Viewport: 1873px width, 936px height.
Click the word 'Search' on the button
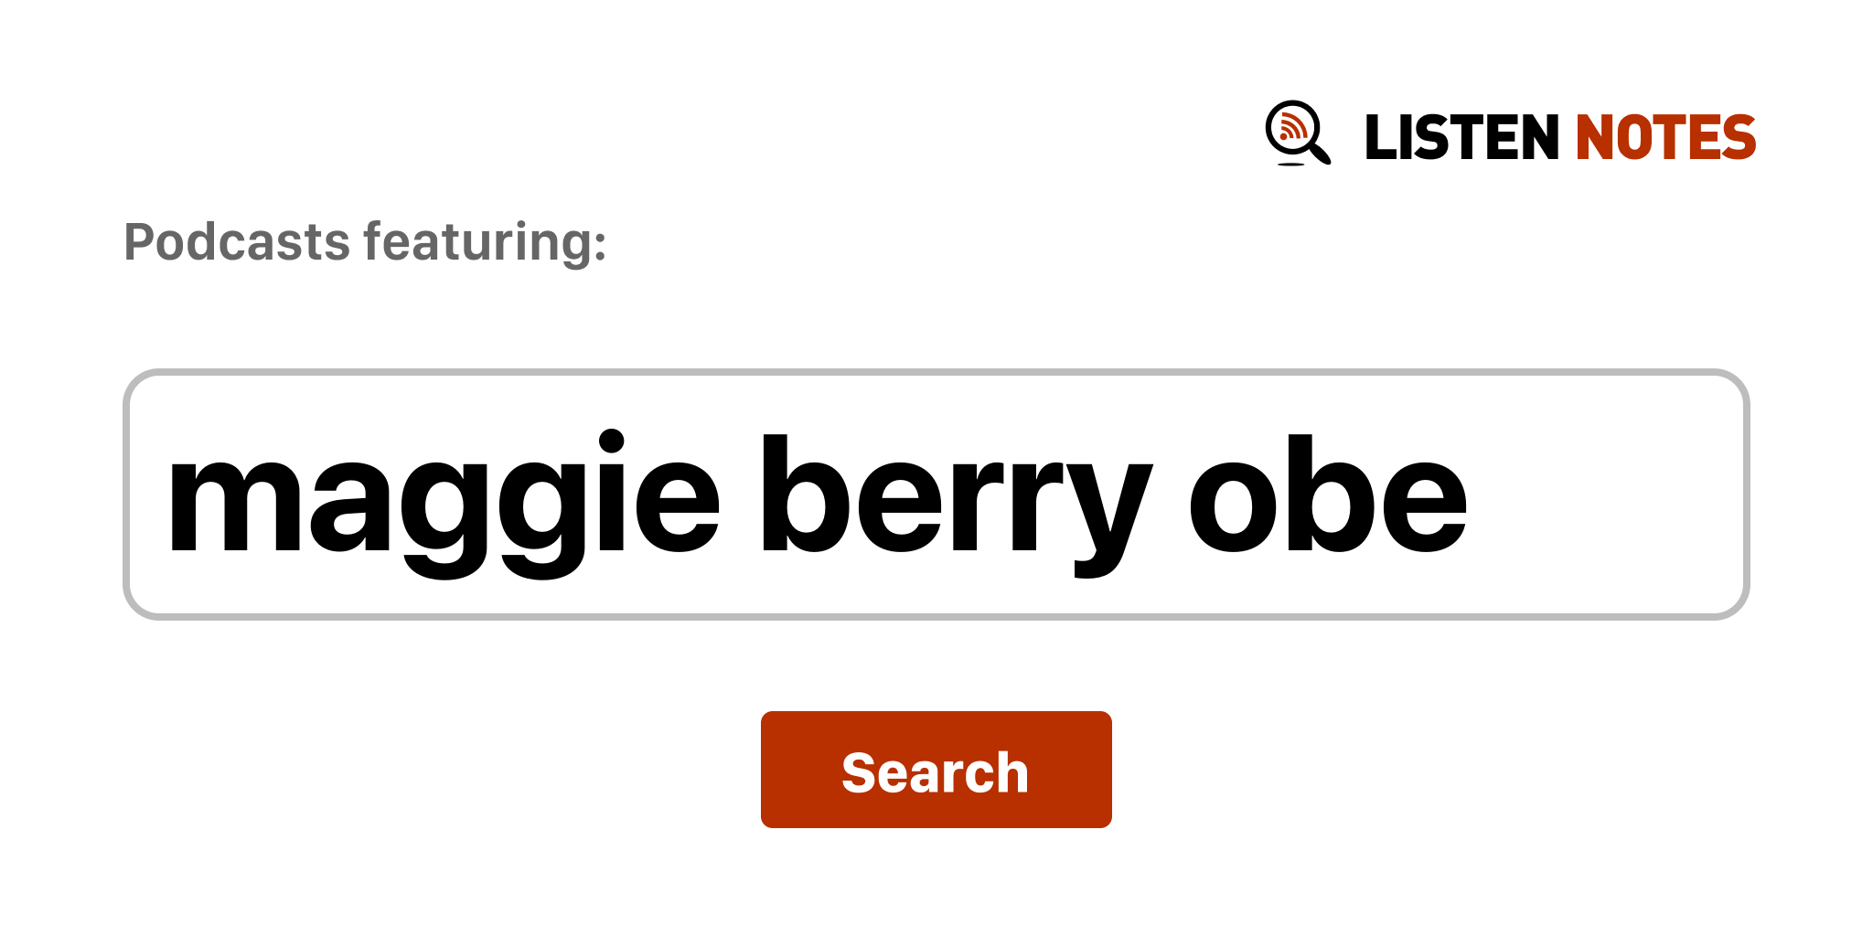936,773
